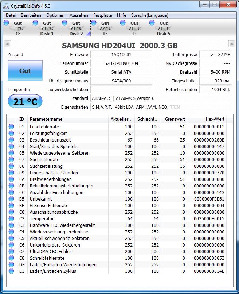Click the Hex-Wert column header
This screenshot has height=294, width=239.
207,119
